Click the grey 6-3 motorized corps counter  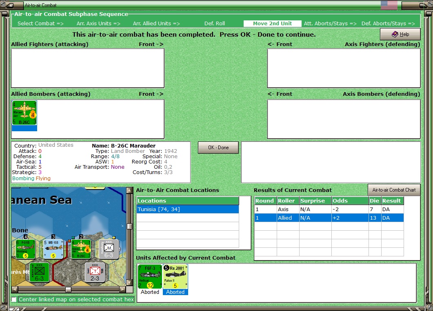click(109, 249)
